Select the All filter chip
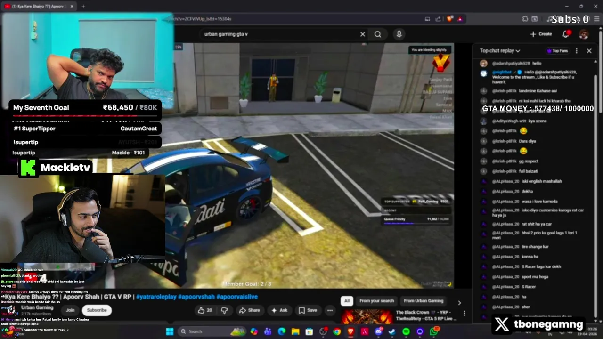The width and height of the screenshot is (603, 339). coord(347,301)
